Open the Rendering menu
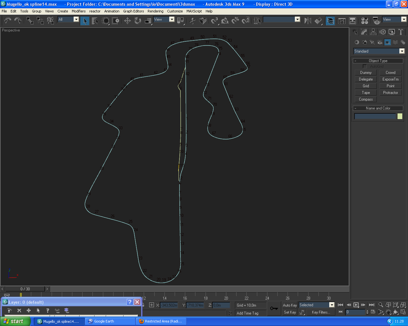408x326 pixels. (155, 11)
